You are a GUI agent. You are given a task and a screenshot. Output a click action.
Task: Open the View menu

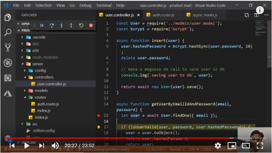pos(61,5)
